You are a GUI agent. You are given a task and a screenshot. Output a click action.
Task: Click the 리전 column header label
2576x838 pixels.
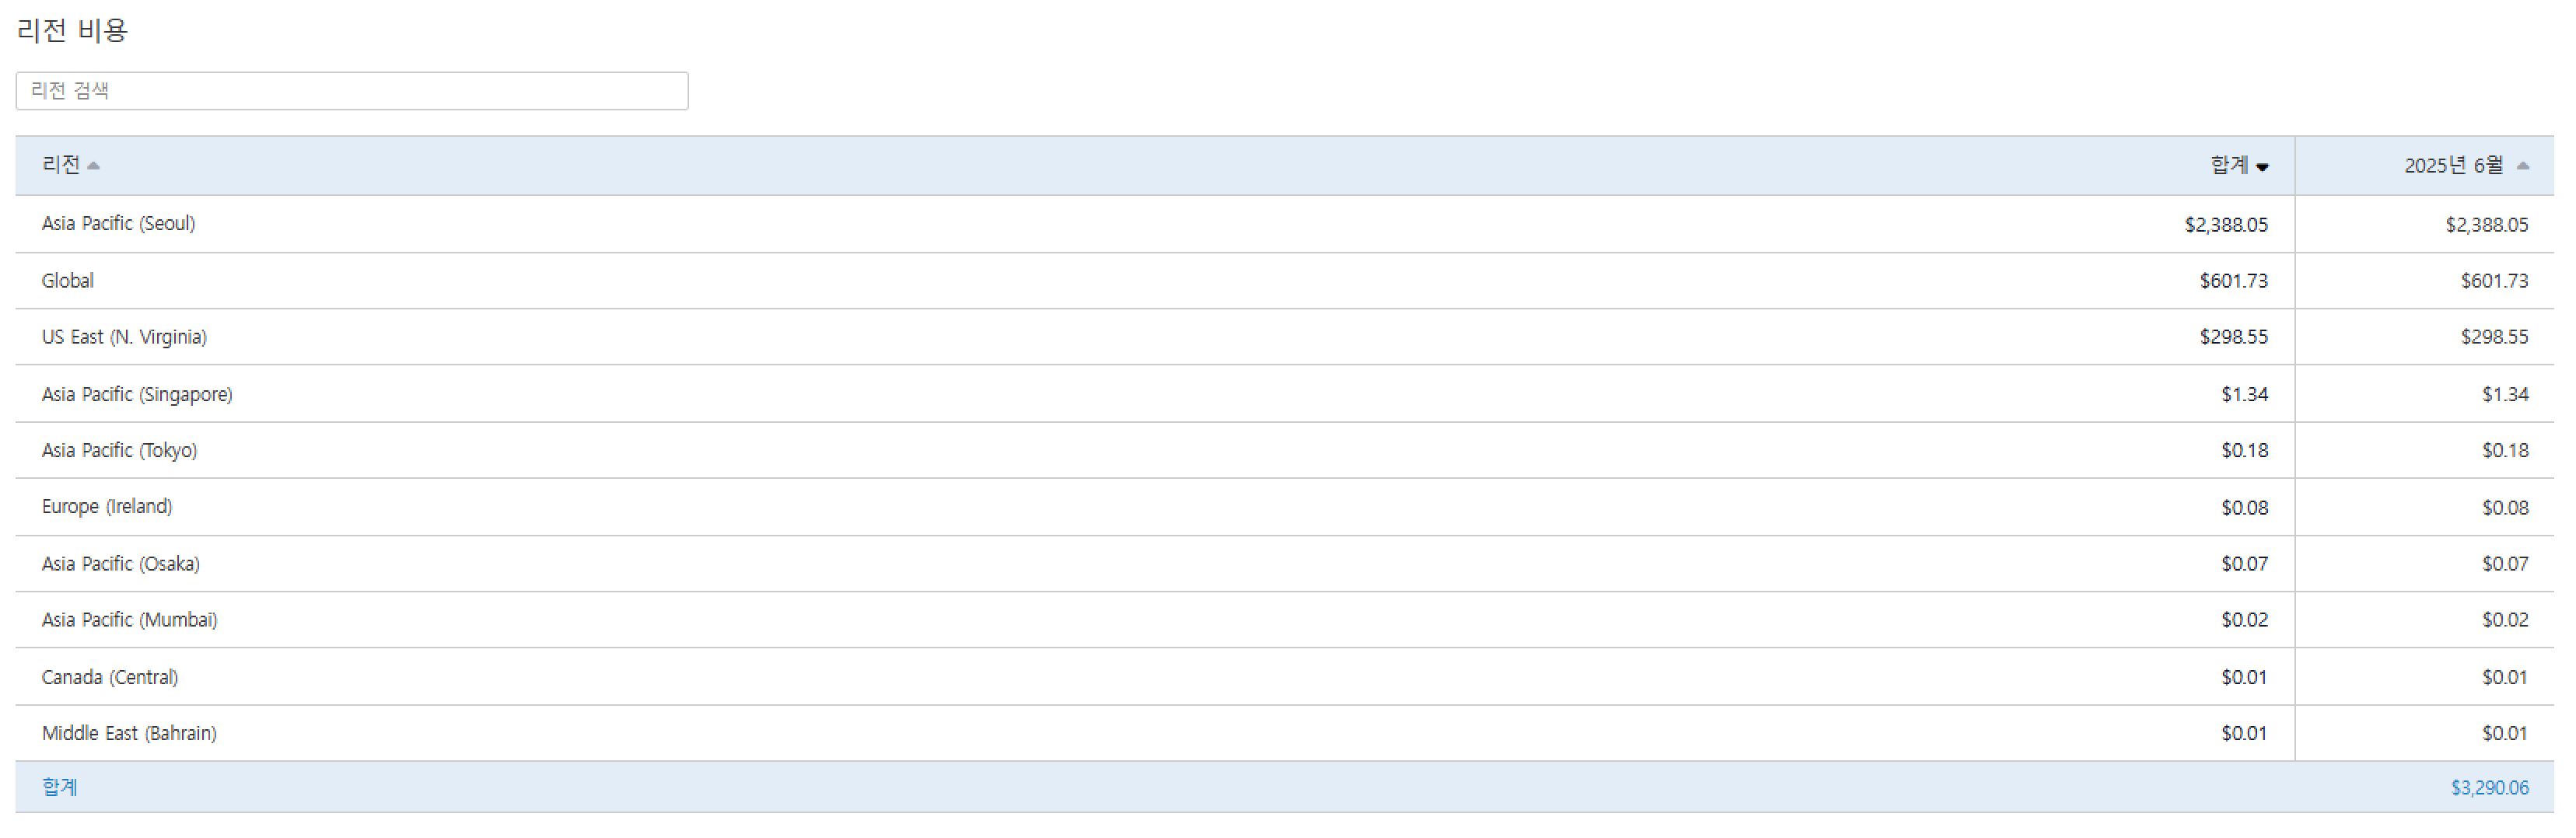tap(60, 165)
